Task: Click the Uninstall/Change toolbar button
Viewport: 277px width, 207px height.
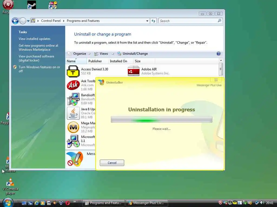Action: pos(133,54)
